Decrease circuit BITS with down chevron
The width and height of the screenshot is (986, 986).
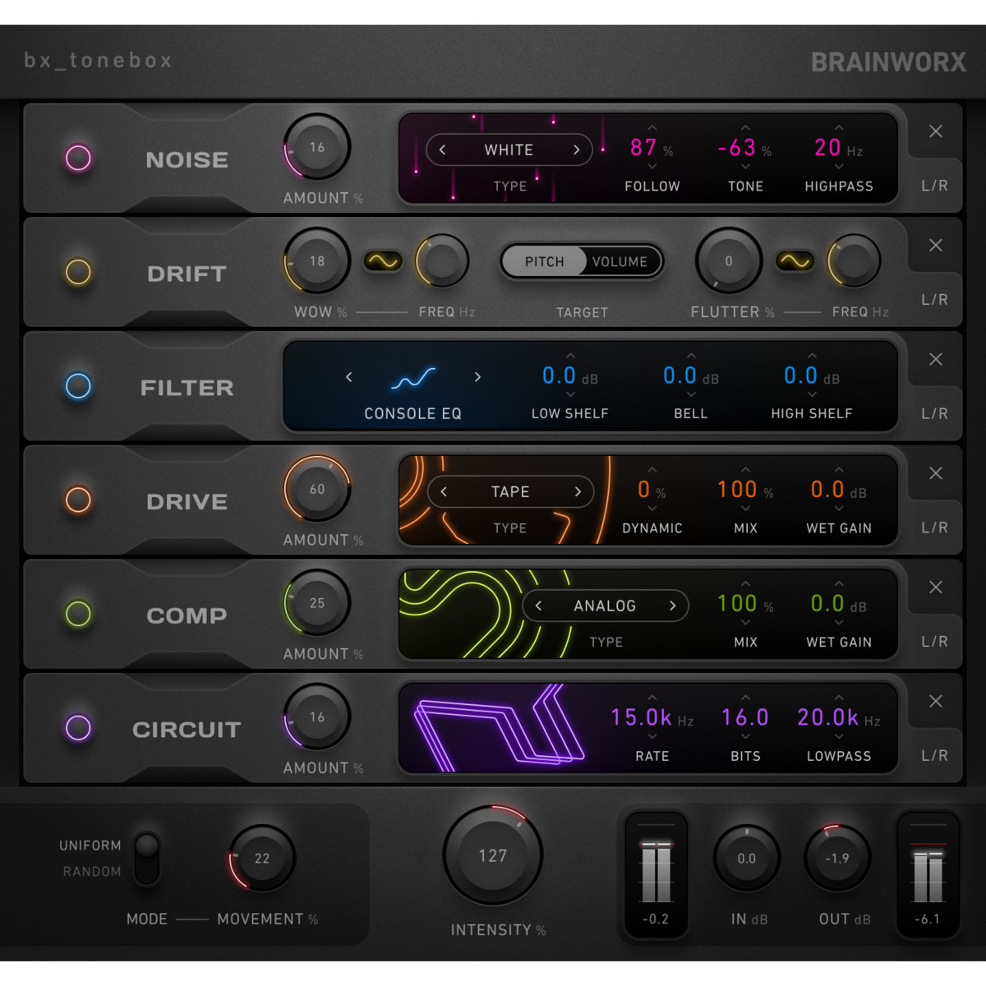pyautogui.click(x=745, y=736)
